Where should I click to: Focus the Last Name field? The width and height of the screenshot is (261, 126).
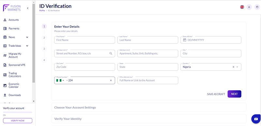click(x=148, y=40)
